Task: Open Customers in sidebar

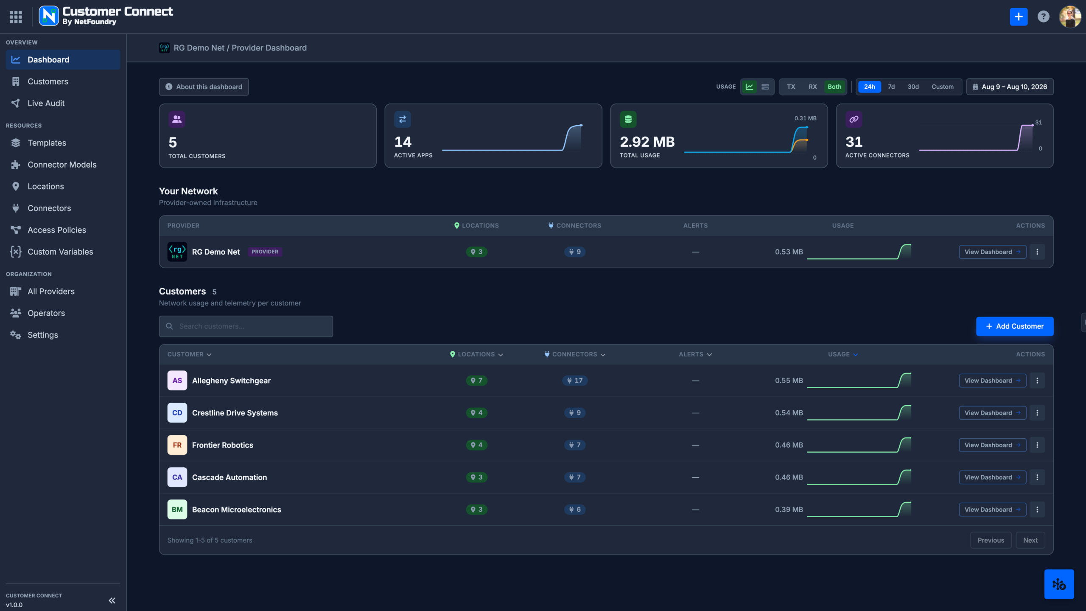Action: pos(63,81)
